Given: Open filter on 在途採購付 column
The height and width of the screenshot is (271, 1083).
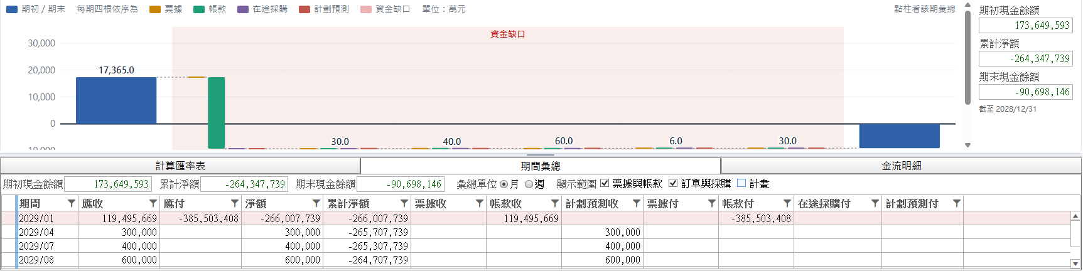Looking at the screenshot, I should pyautogui.click(x=875, y=203).
